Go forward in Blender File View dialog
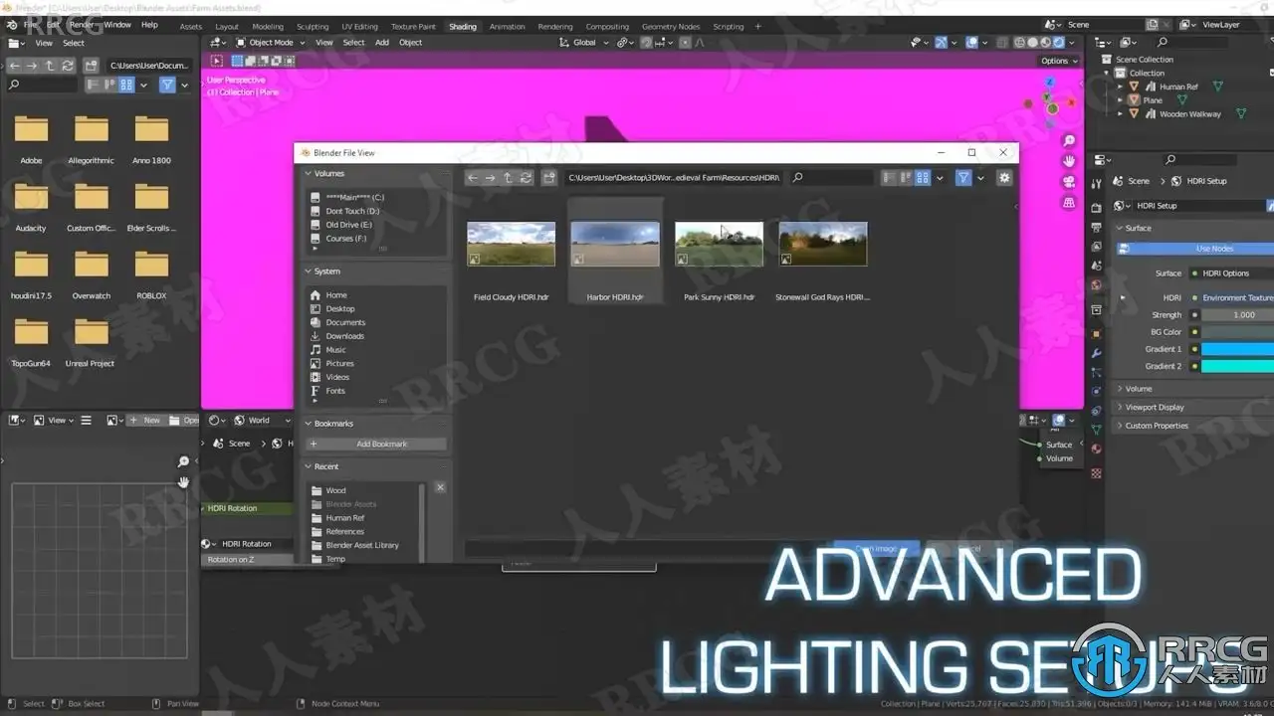Image resolution: width=1274 pixels, height=716 pixels. [491, 178]
